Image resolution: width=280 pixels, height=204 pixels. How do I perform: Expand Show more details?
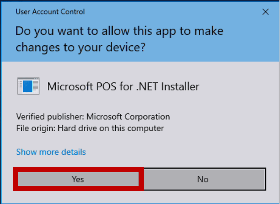pos(51,152)
